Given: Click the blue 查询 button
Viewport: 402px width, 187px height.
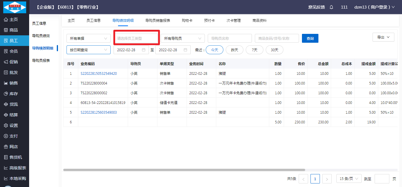Looking at the screenshot, I should point(310,38).
